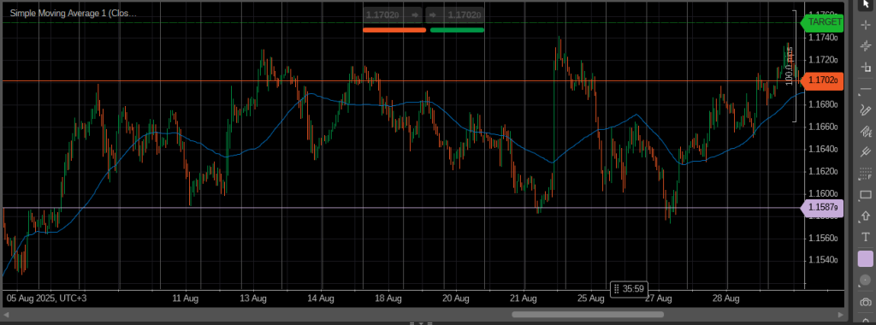Select the Fibonacci tools icon
876x325 pixels.
click(866, 174)
